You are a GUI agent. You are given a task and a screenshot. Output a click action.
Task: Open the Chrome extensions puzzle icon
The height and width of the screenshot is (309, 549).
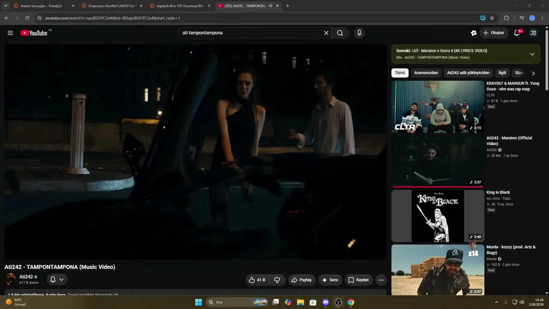(507, 18)
